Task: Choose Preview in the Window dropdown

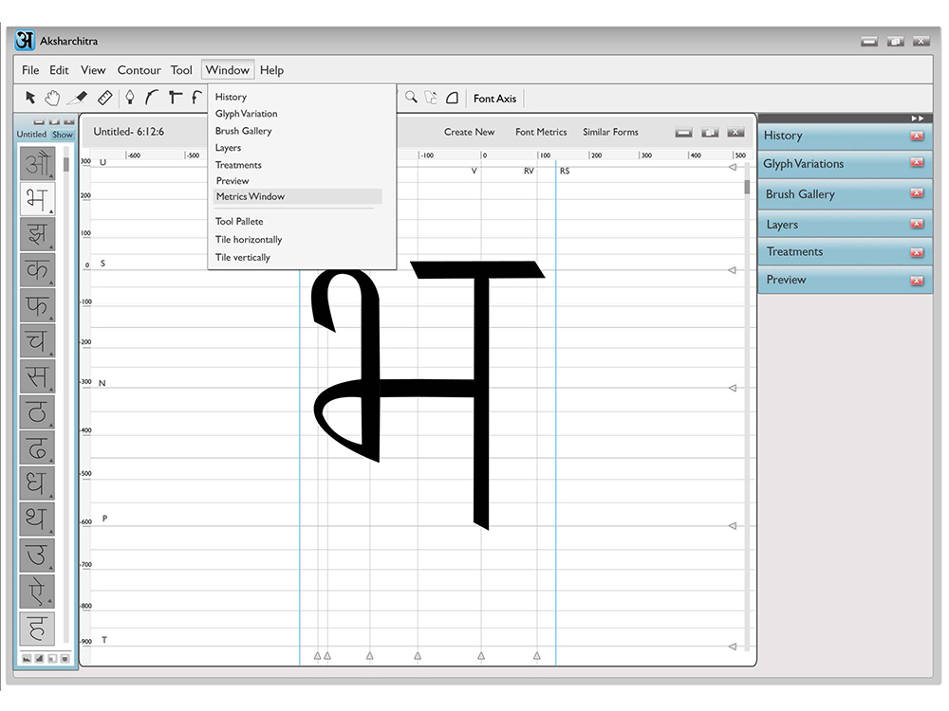Action: tap(233, 181)
